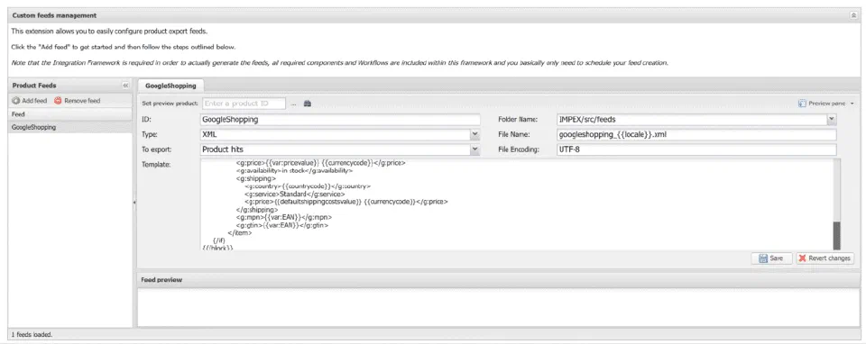Click the Feed preview panel header

498,279
